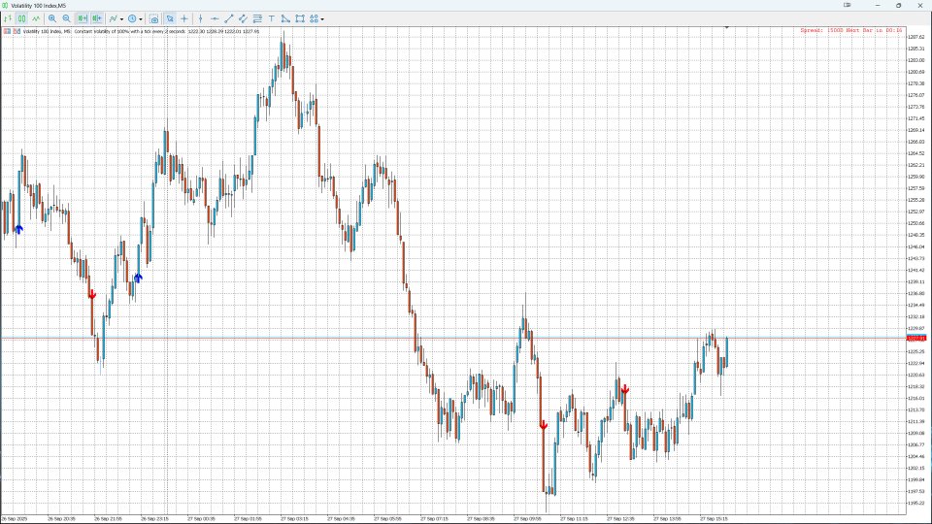Screen dimensions: 932x524
Task: Draw a horizontal line
Action: (x=215, y=18)
